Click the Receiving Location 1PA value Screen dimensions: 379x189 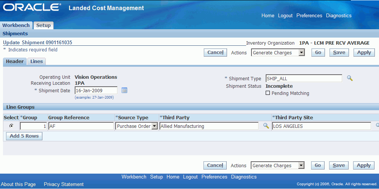[80, 83]
